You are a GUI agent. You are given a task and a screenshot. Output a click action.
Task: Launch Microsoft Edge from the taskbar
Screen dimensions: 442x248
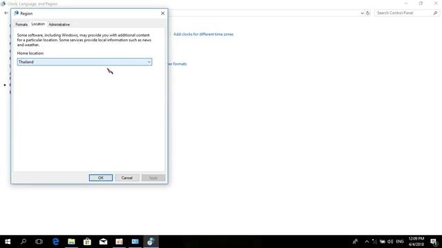point(55,242)
